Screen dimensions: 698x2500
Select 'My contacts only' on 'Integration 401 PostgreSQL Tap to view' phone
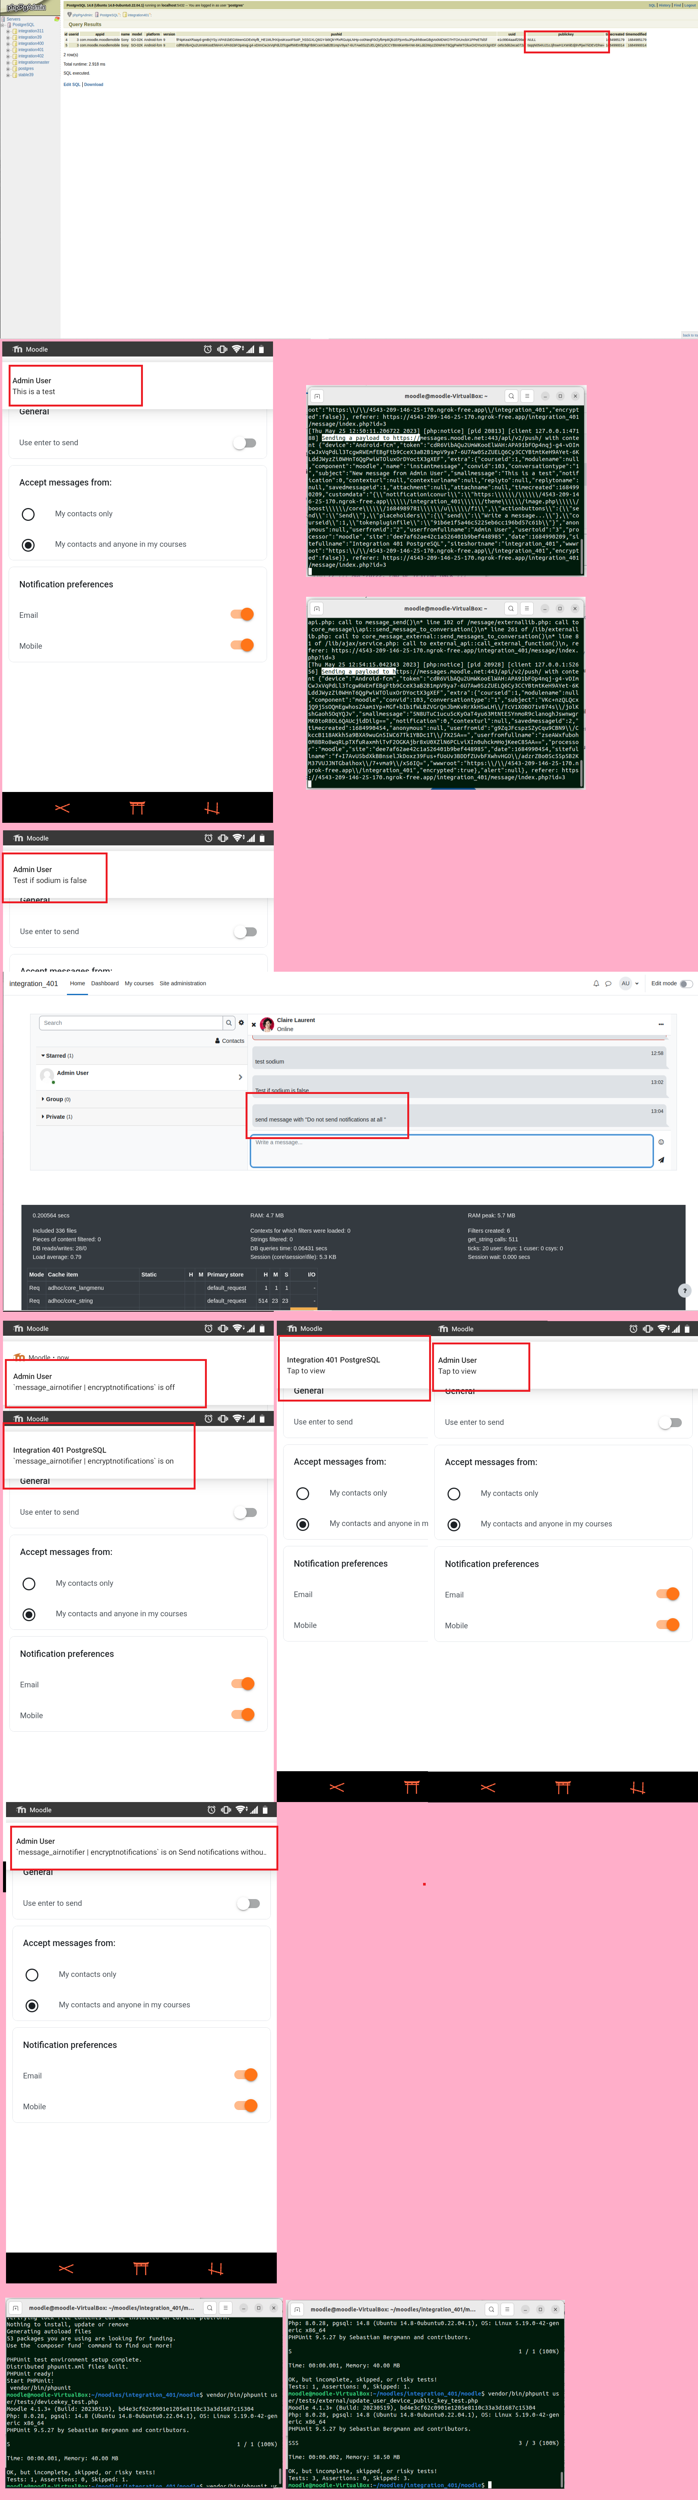point(303,1494)
